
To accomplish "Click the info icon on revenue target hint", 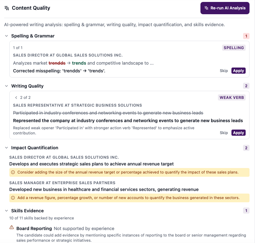I will coord(13,172).
